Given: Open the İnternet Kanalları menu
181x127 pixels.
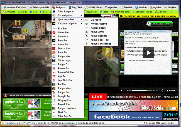Looking at the screenshot, I should [x=15, y=8].
